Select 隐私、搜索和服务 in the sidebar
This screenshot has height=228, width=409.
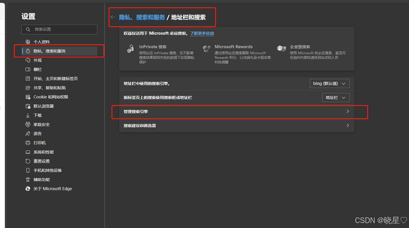coord(59,51)
